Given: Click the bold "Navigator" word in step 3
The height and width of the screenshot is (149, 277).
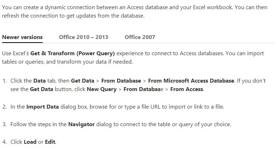Looking at the screenshot, I should 81,124.
